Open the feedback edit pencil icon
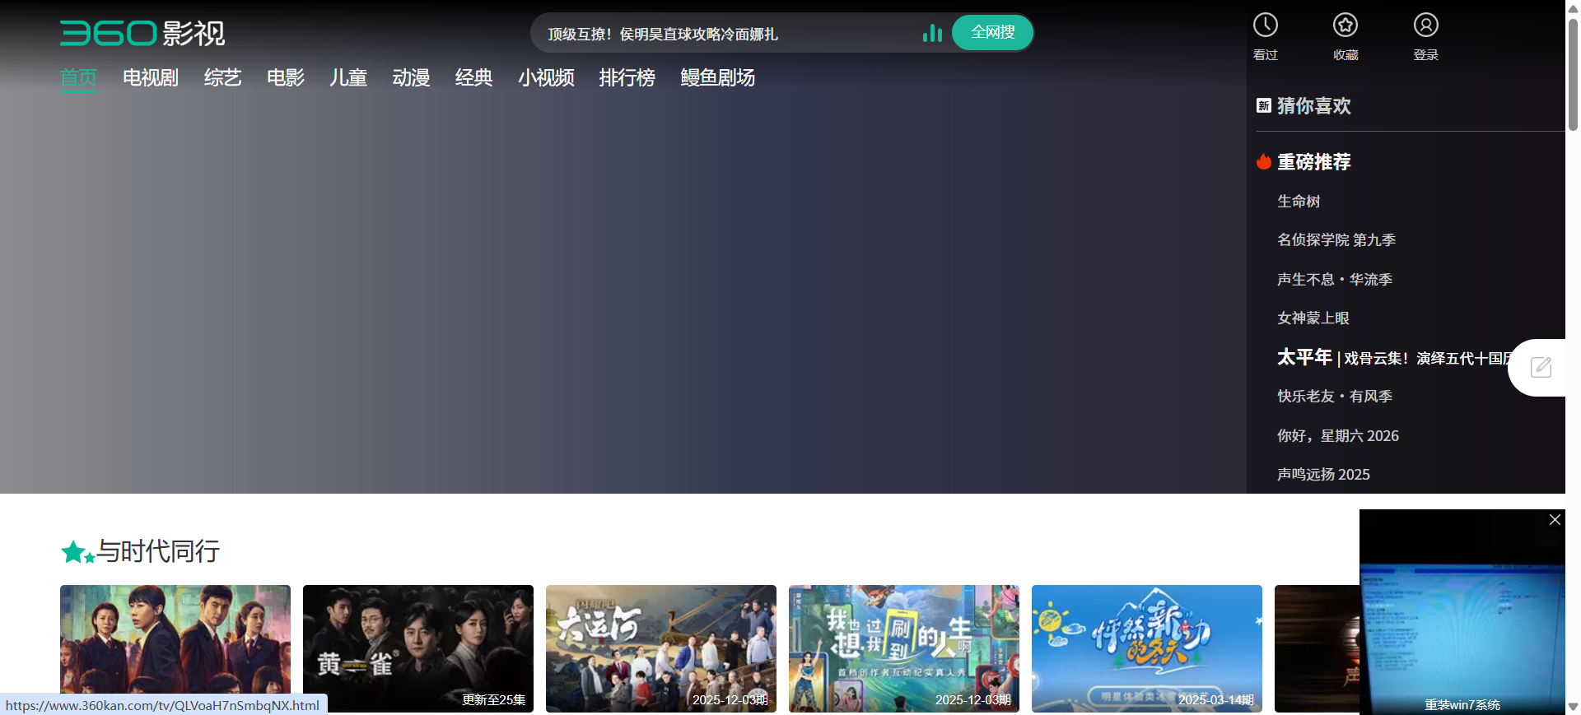 click(x=1541, y=367)
